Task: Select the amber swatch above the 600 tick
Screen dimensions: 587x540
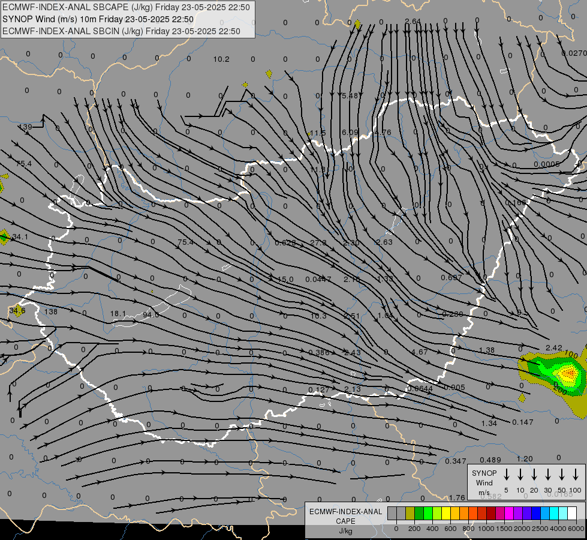Action: click(455, 514)
